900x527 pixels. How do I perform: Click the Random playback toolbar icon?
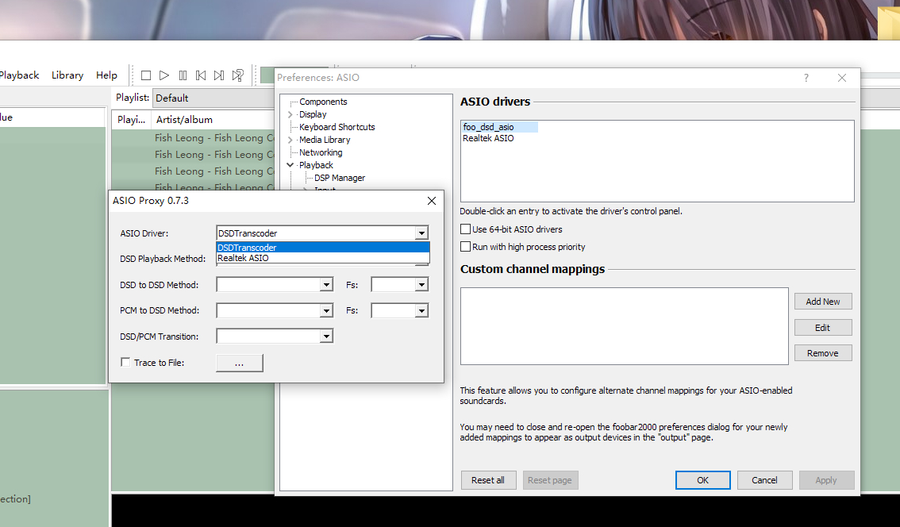click(x=237, y=75)
